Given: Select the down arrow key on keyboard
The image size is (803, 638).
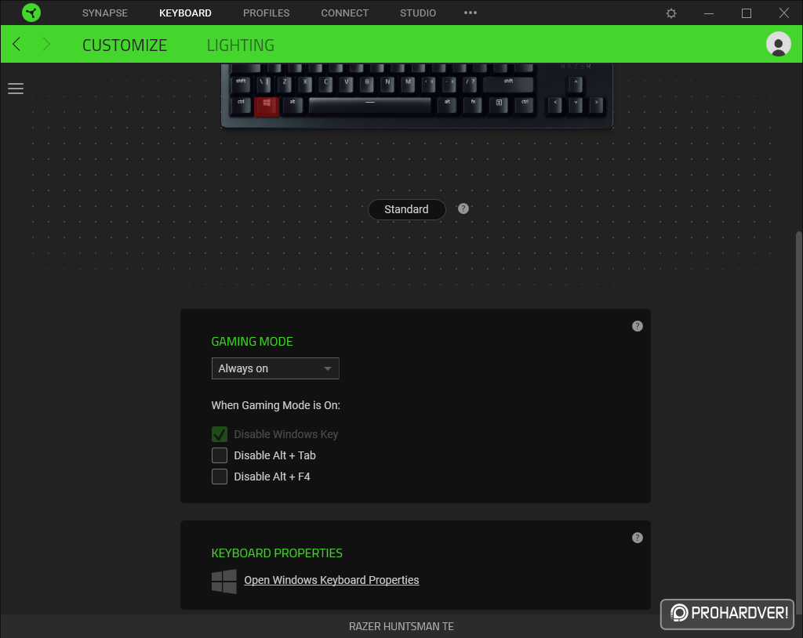Looking at the screenshot, I should click(x=576, y=104).
